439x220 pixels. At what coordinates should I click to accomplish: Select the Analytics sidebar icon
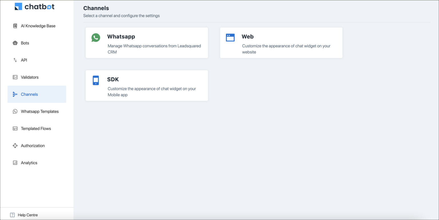click(15, 163)
